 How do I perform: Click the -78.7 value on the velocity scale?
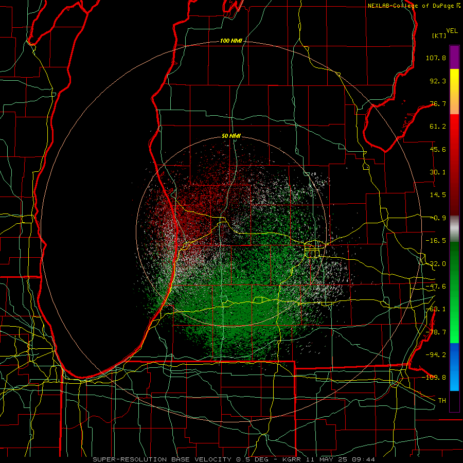tap(436, 332)
